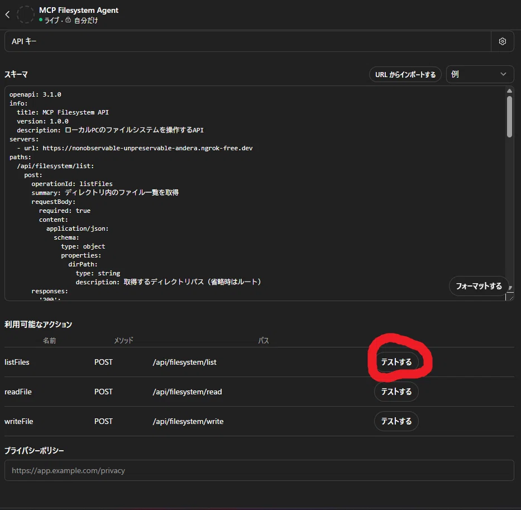Click 'title: MCP Filesystem API' line

(x=63, y=112)
